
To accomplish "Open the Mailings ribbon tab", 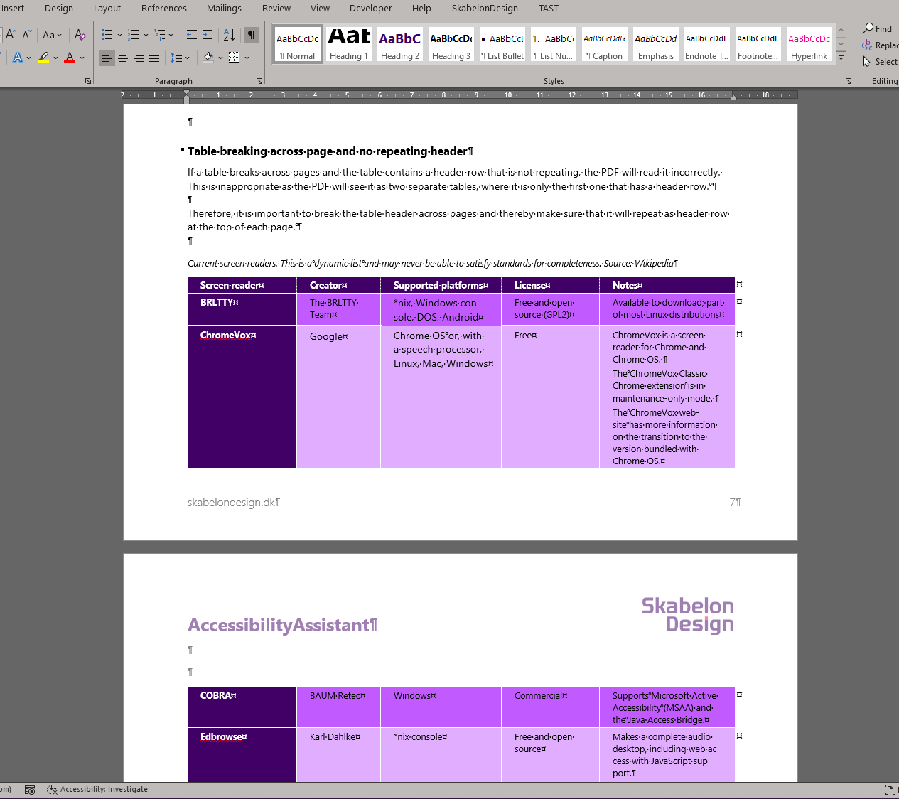I will tap(224, 9).
